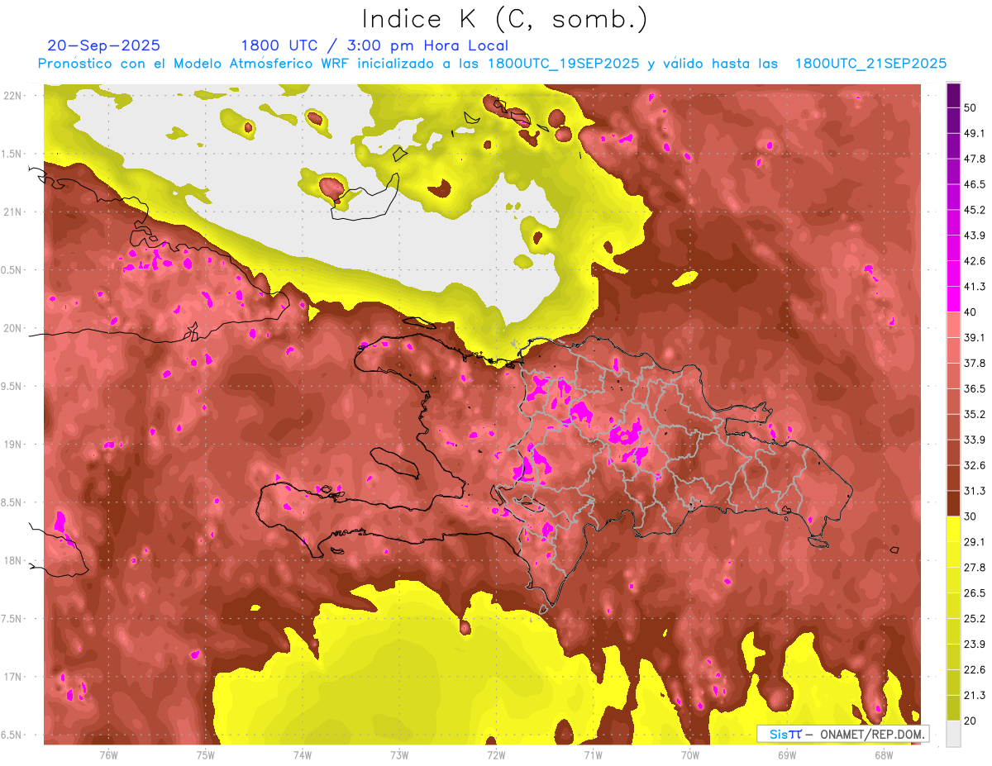
Task: Click the 76W longitude axis label
Action: pos(108,754)
